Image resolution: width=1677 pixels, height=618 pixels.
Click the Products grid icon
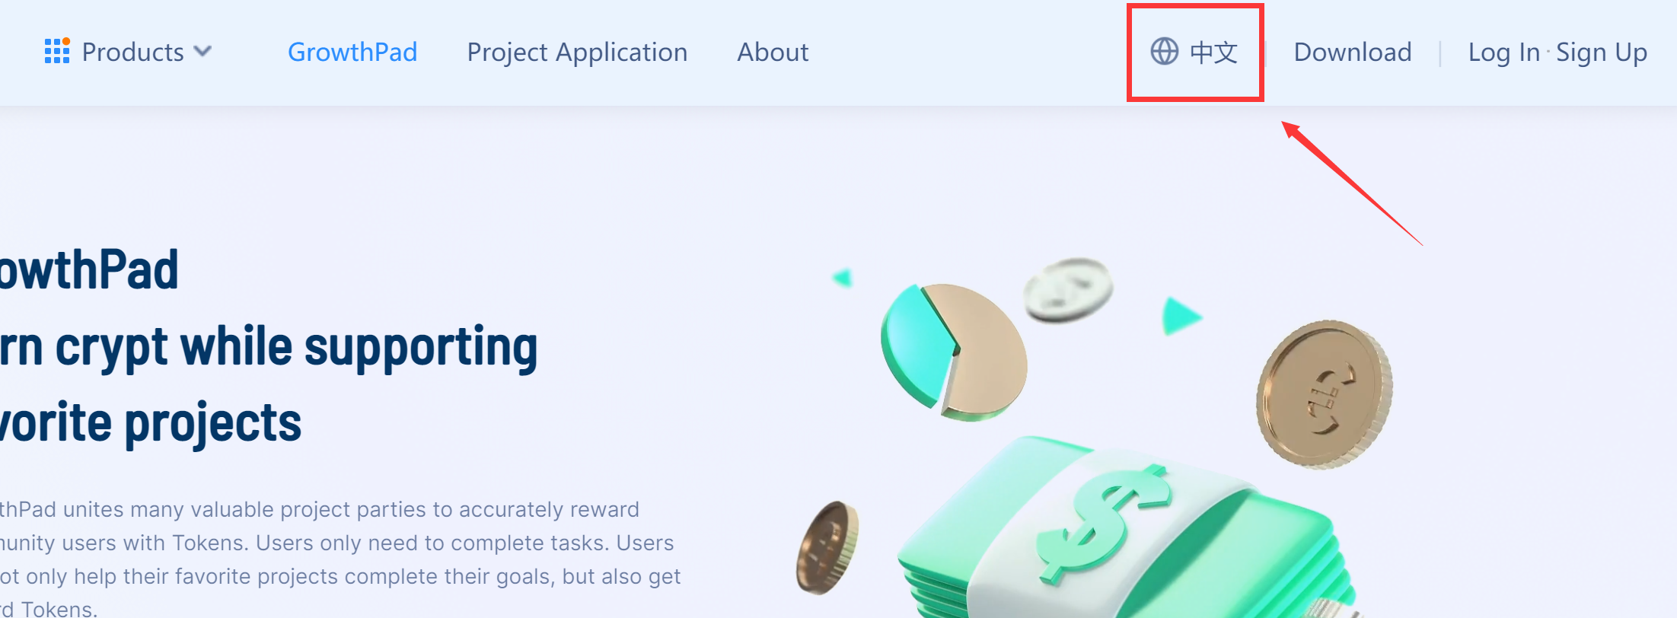coord(57,51)
